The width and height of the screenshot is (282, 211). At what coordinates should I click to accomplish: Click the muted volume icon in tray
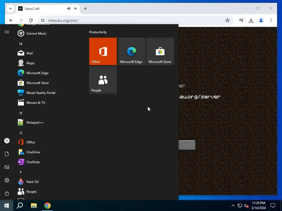coord(246,206)
